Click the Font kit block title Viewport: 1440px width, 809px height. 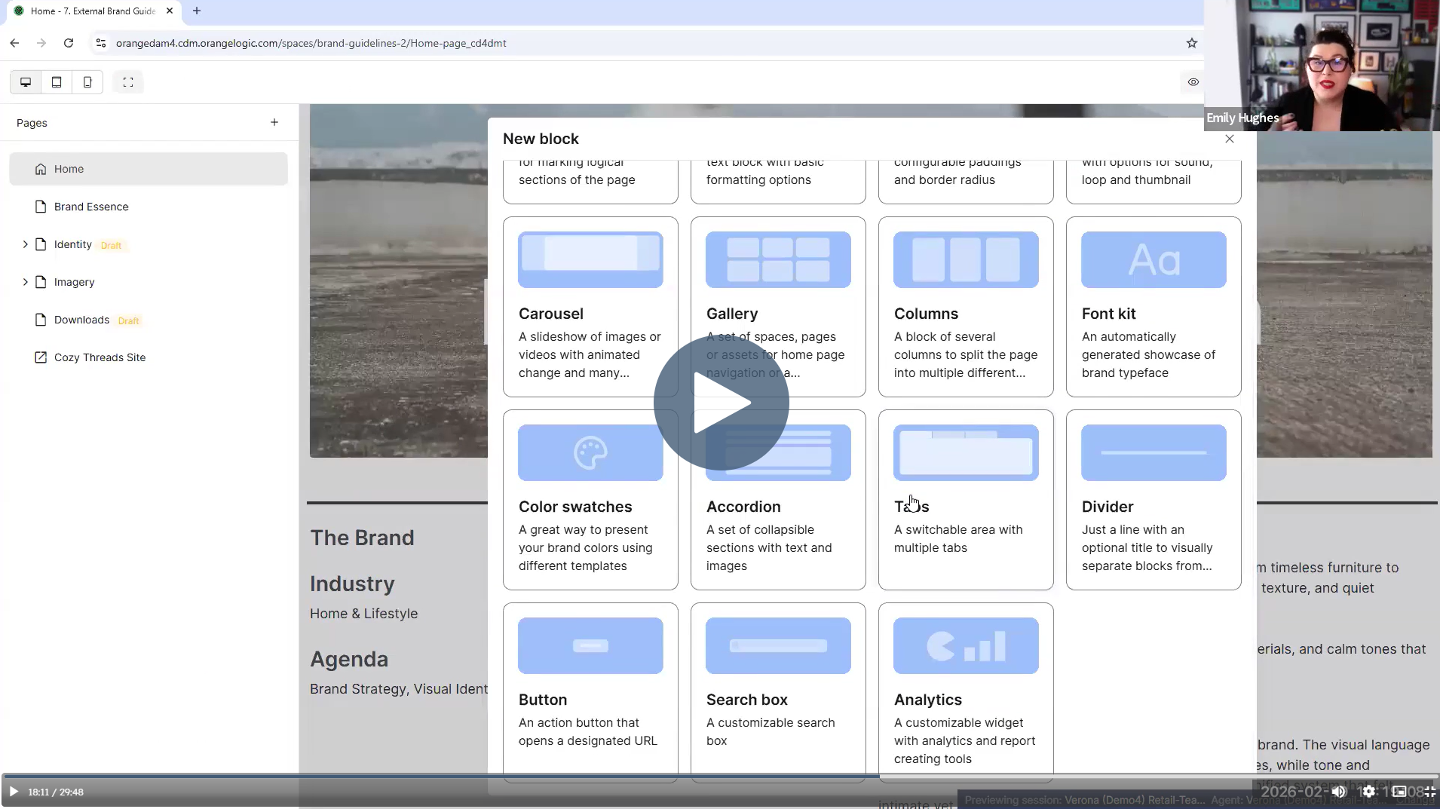tap(1108, 314)
